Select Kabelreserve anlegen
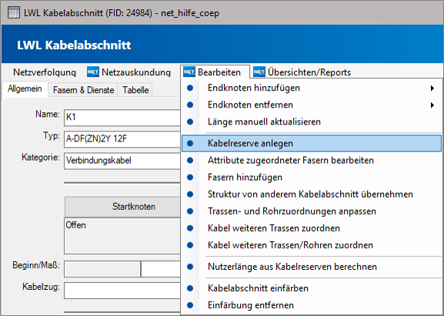 pyautogui.click(x=312, y=144)
